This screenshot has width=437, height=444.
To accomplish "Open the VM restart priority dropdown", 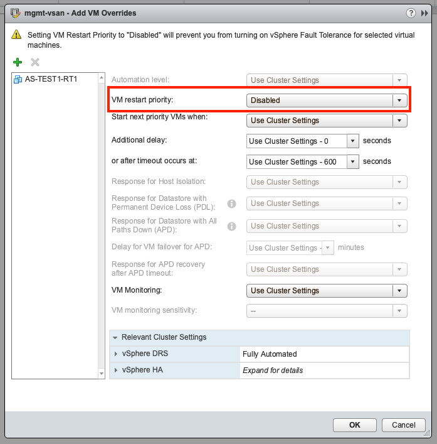I will [x=327, y=100].
